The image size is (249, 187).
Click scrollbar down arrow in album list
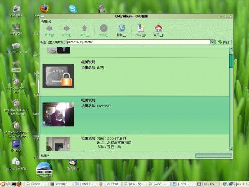231,149
